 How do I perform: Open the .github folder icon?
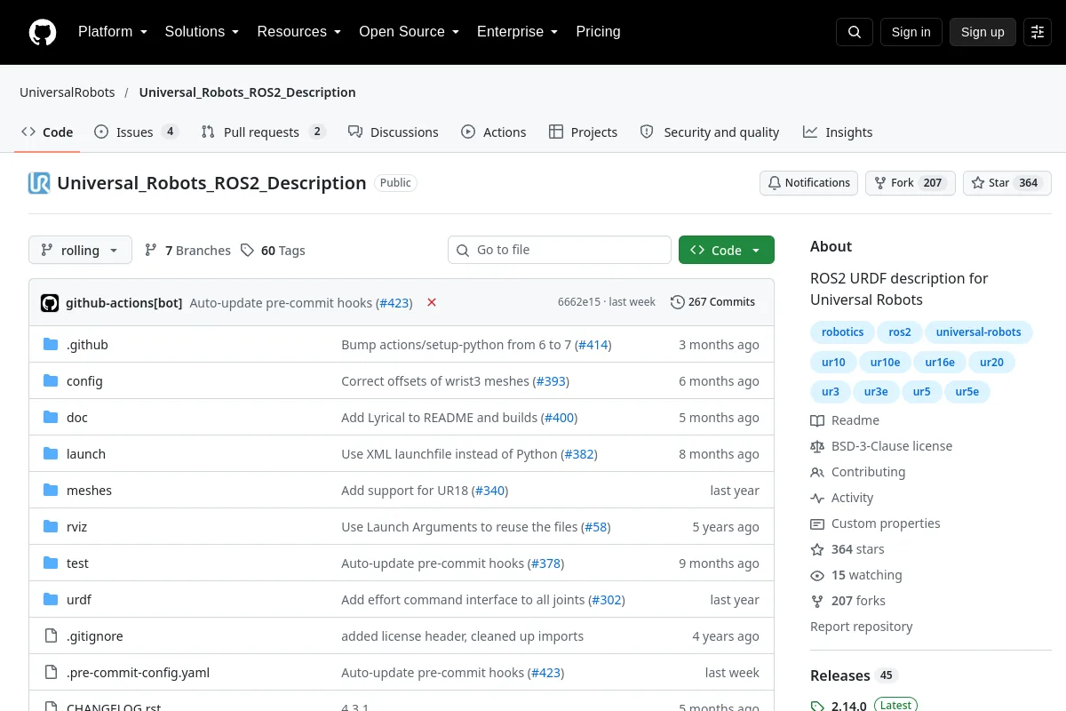(x=51, y=345)
